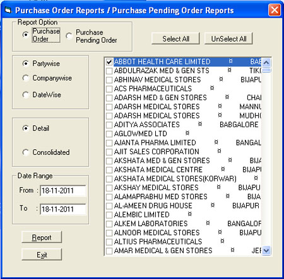Check AJANTA PHARMA LIMITED checkbox
The width and height of the screenshot is (284, 279).
pyautogui.click(x=109, y=143)
